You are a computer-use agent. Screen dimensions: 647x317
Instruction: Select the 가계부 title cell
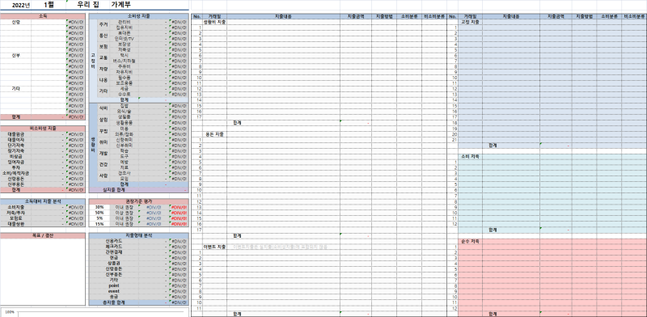[122, 5]
